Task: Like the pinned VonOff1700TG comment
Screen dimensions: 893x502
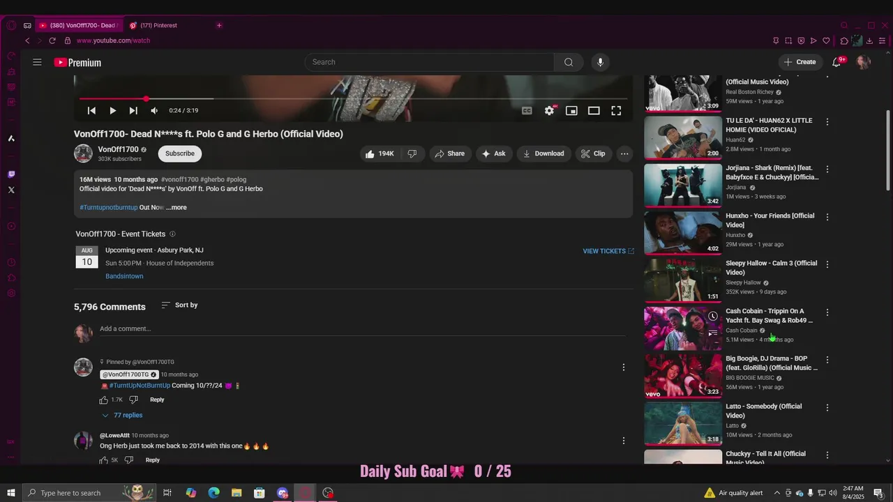Action: (104, 400)
